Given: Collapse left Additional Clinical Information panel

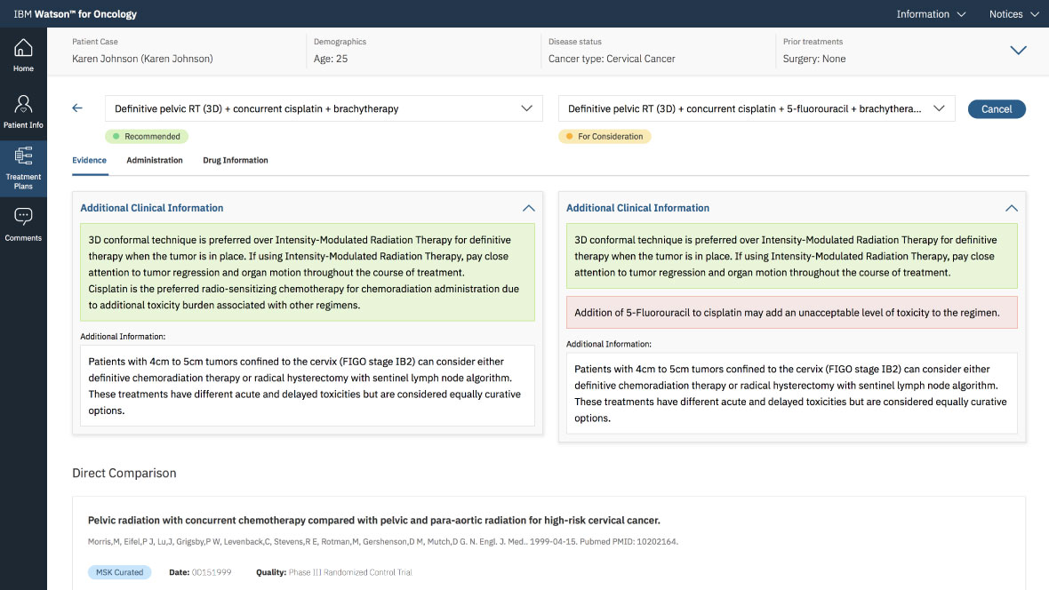Looking at the screenshot, I should point(528,208).
